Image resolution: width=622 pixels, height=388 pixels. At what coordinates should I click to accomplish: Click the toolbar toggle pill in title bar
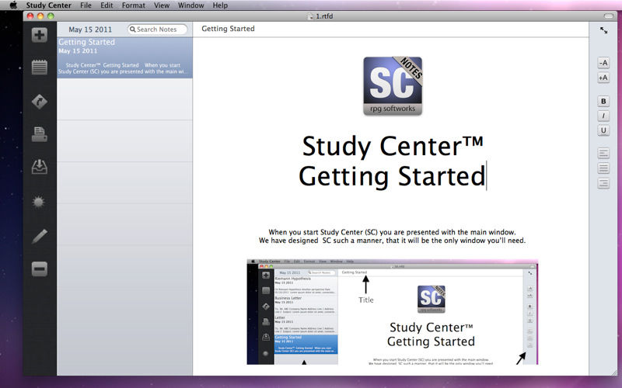point(609,16)
